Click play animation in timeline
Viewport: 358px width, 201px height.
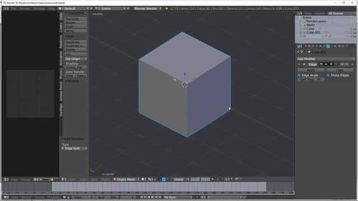pos(153,197)
